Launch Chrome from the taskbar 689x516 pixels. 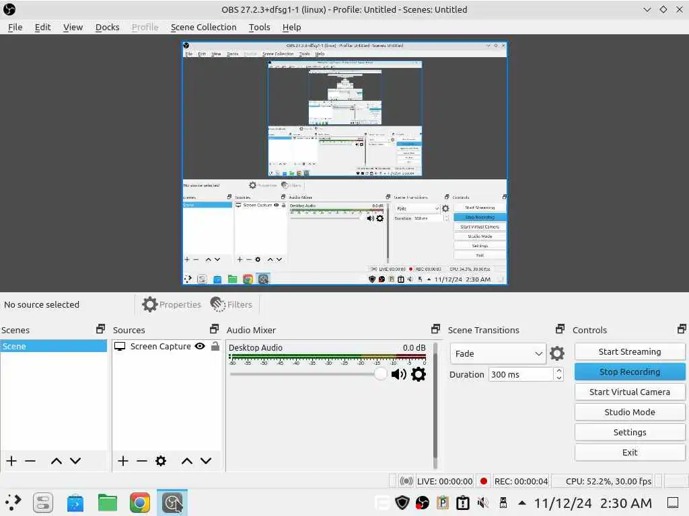[140, 503]
